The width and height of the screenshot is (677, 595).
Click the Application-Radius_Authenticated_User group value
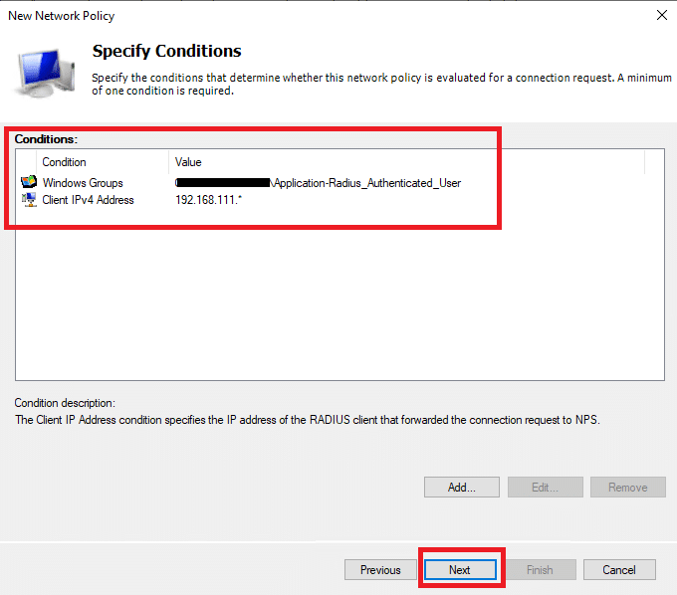point(365,183)
